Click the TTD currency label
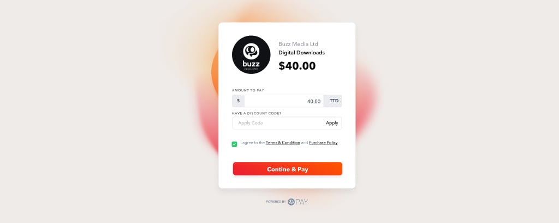Screen dimensions: 559x223 (334, 101)
